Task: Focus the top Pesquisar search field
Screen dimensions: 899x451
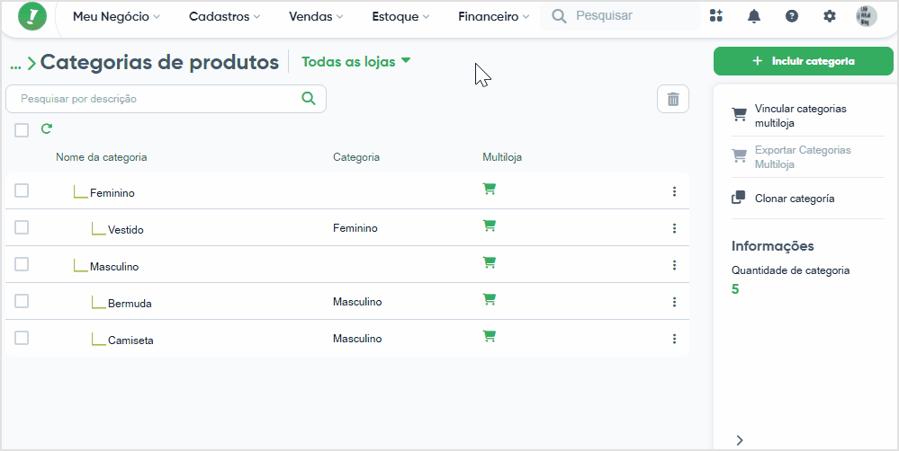Action: 620,16
